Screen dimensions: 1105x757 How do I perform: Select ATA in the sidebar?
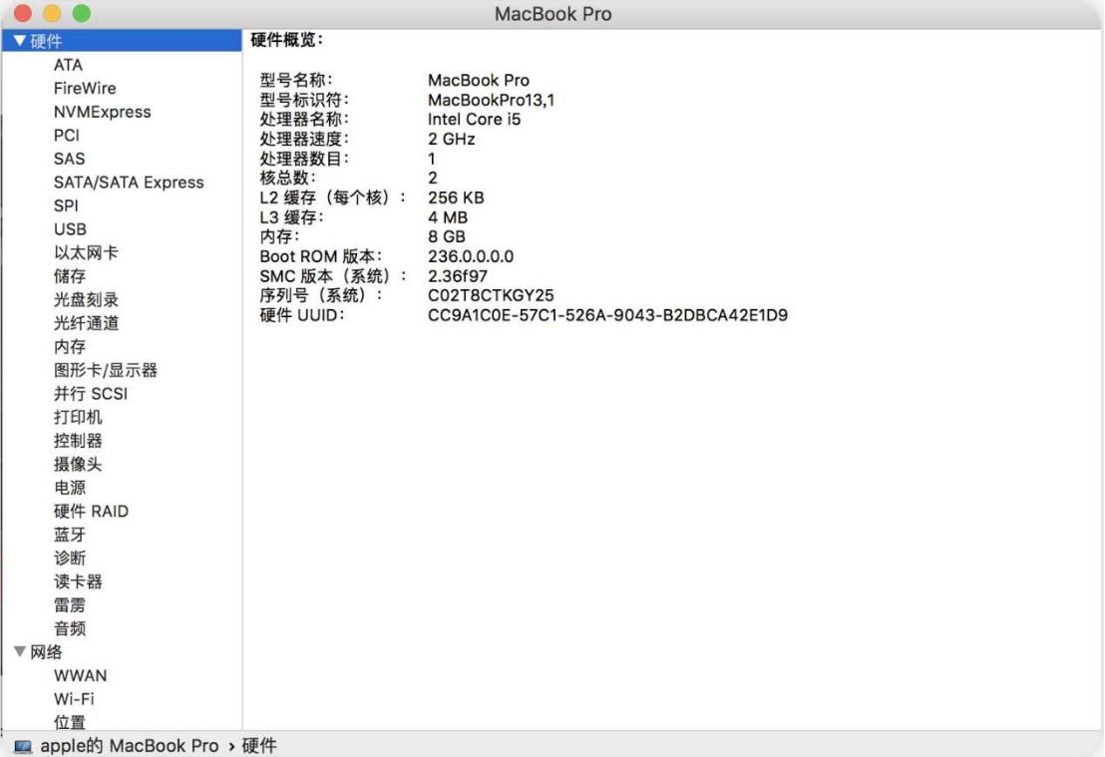click(x=68, y=65)
